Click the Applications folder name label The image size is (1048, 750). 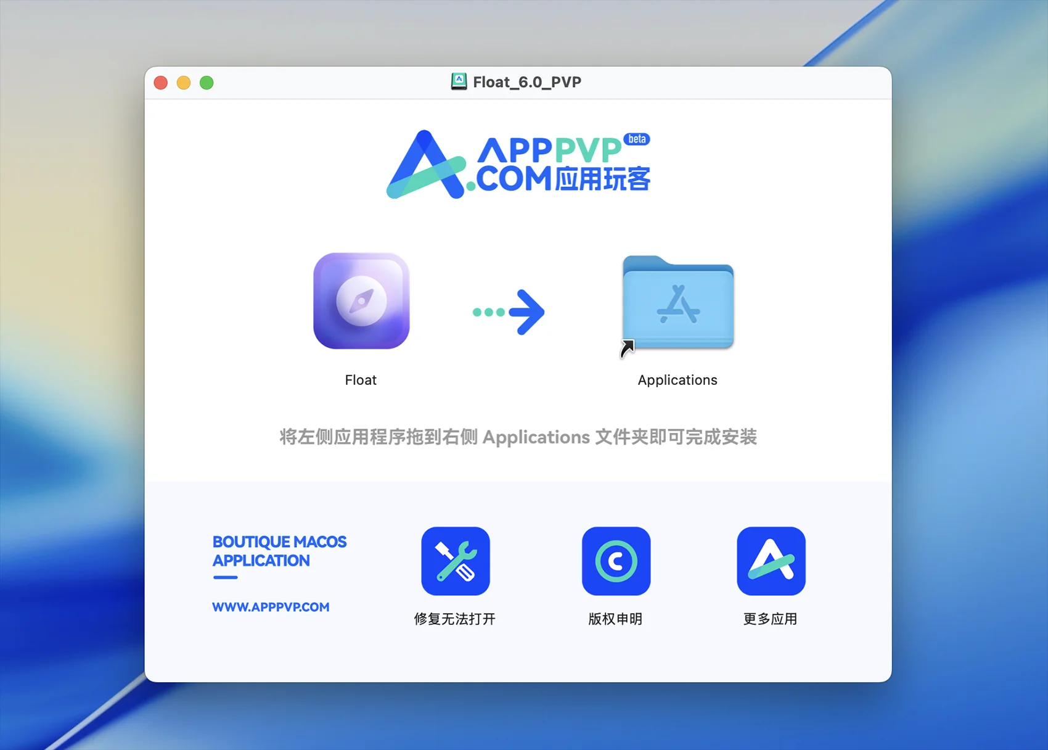pyautogui.click(x=678, y=380)
